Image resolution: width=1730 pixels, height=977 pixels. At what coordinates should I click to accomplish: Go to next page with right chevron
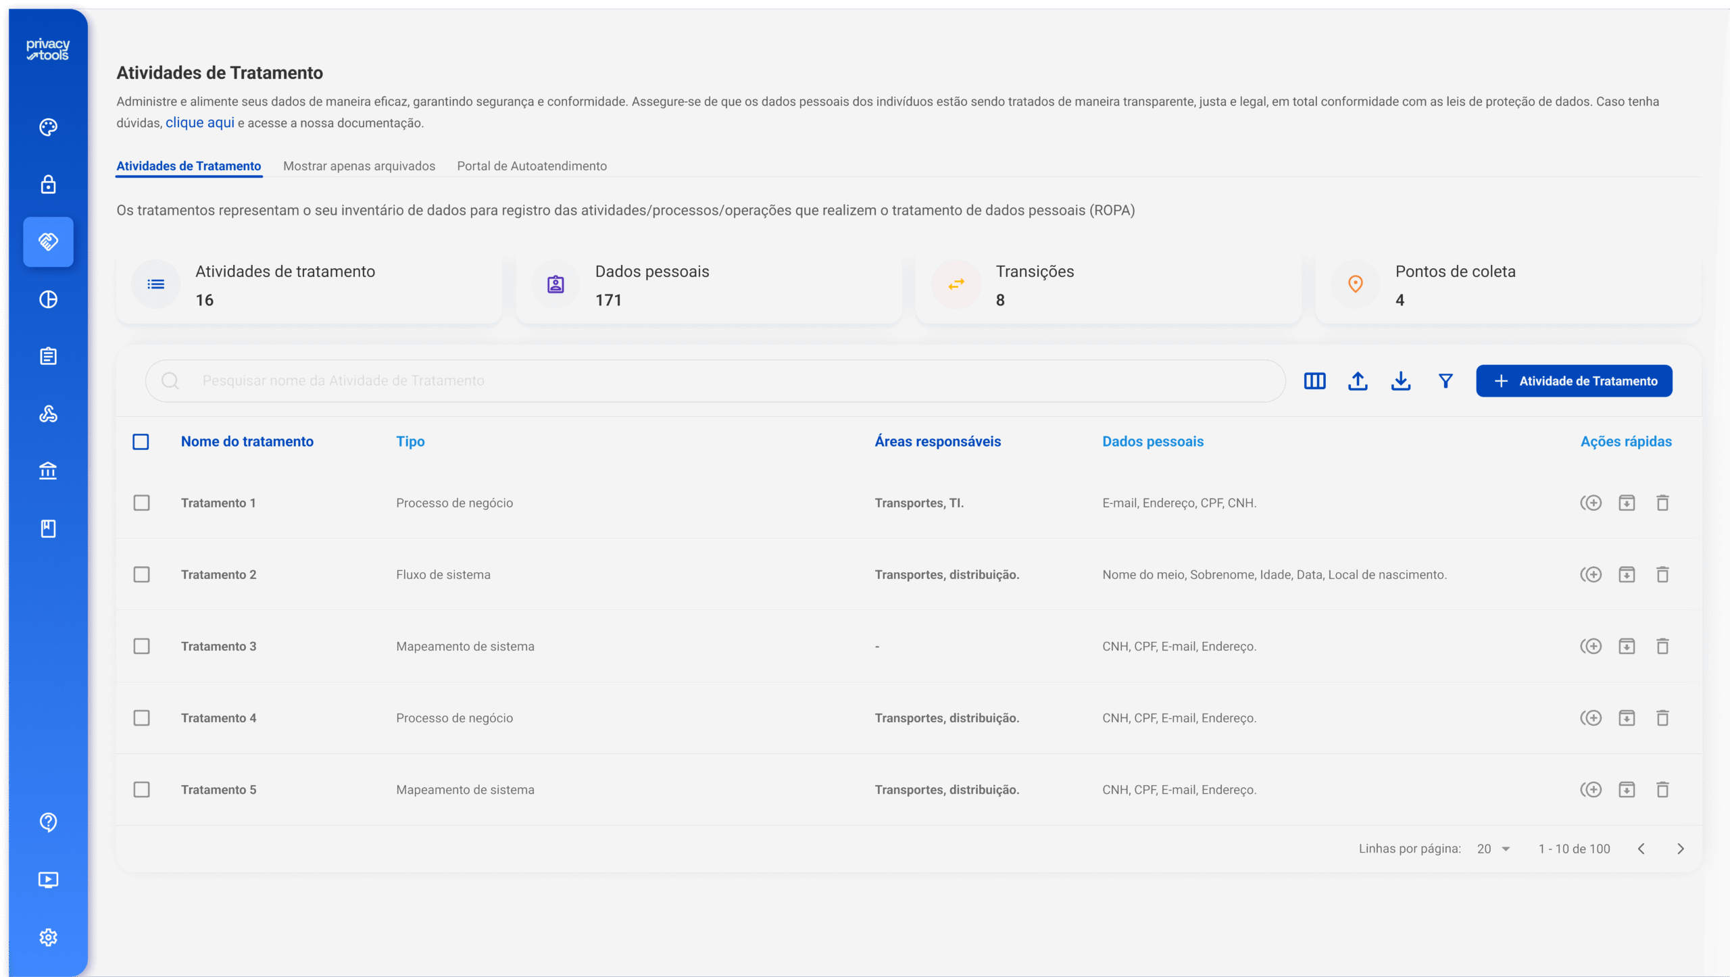coord(1681,849)
